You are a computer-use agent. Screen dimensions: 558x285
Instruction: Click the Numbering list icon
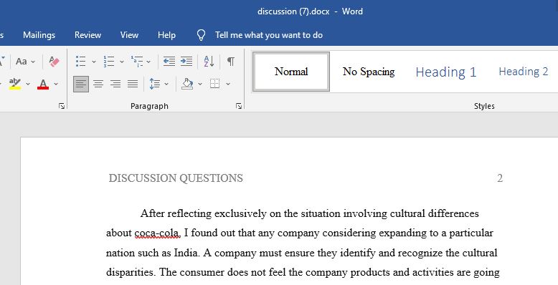point(109,61)
